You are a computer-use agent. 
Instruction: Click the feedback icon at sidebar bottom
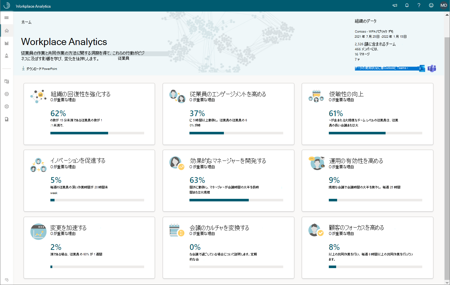pyautogui.click(x=7, y=280)
